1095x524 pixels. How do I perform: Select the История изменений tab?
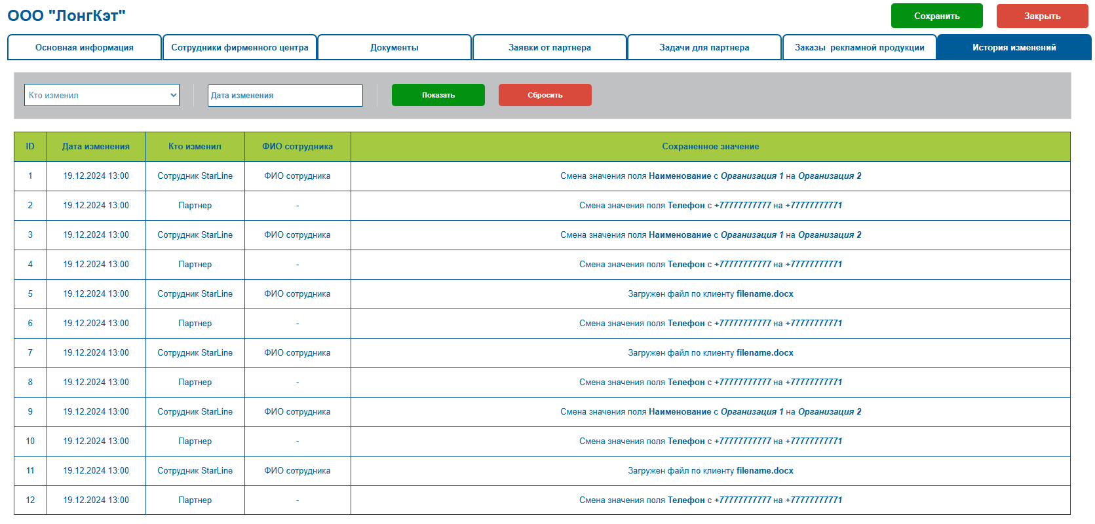click(x=1014, y=47)
